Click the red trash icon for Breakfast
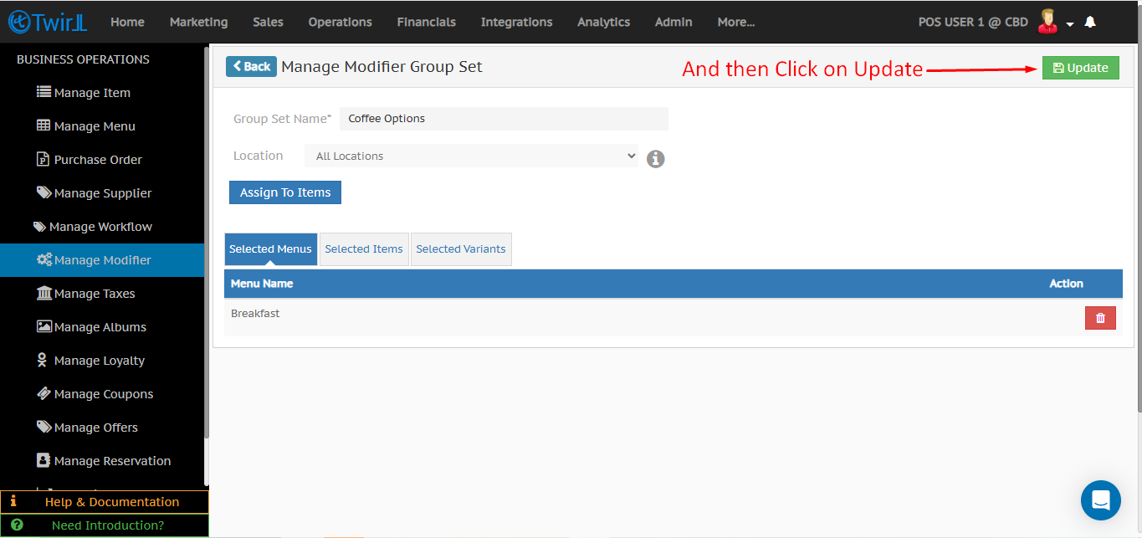Viewport: 1142px width, 538px height. [1100, 318]
